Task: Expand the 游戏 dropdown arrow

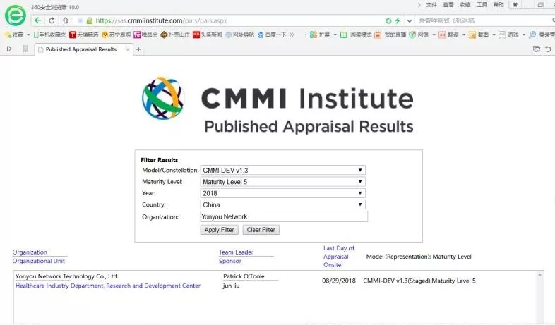Action: click(x=523, y=35)
